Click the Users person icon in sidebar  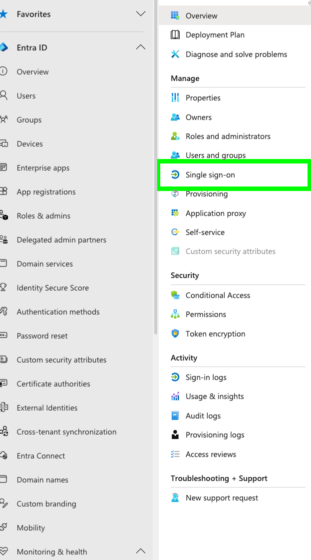point(3,95)
